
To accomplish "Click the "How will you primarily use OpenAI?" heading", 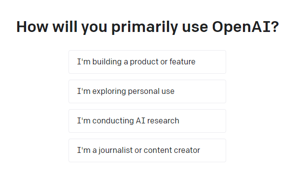I will [148, 27].
